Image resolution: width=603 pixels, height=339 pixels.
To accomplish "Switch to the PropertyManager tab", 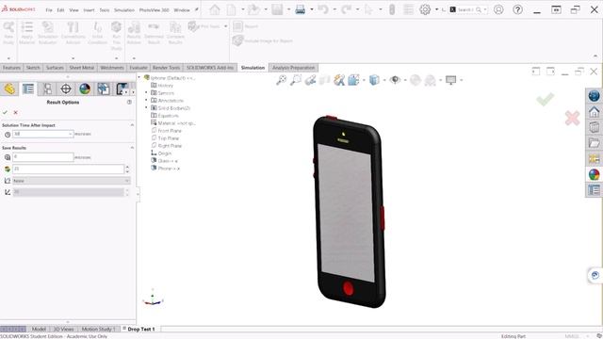I will click(x=28, y=89).
